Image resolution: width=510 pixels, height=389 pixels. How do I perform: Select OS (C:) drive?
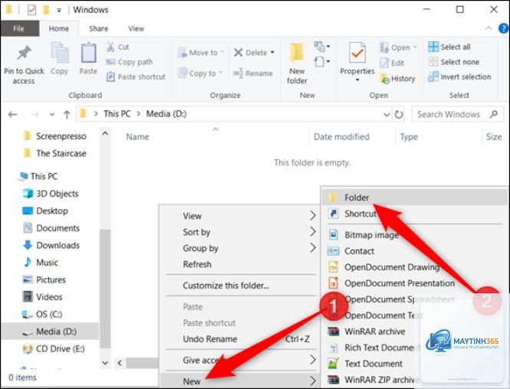pos(42,314)
